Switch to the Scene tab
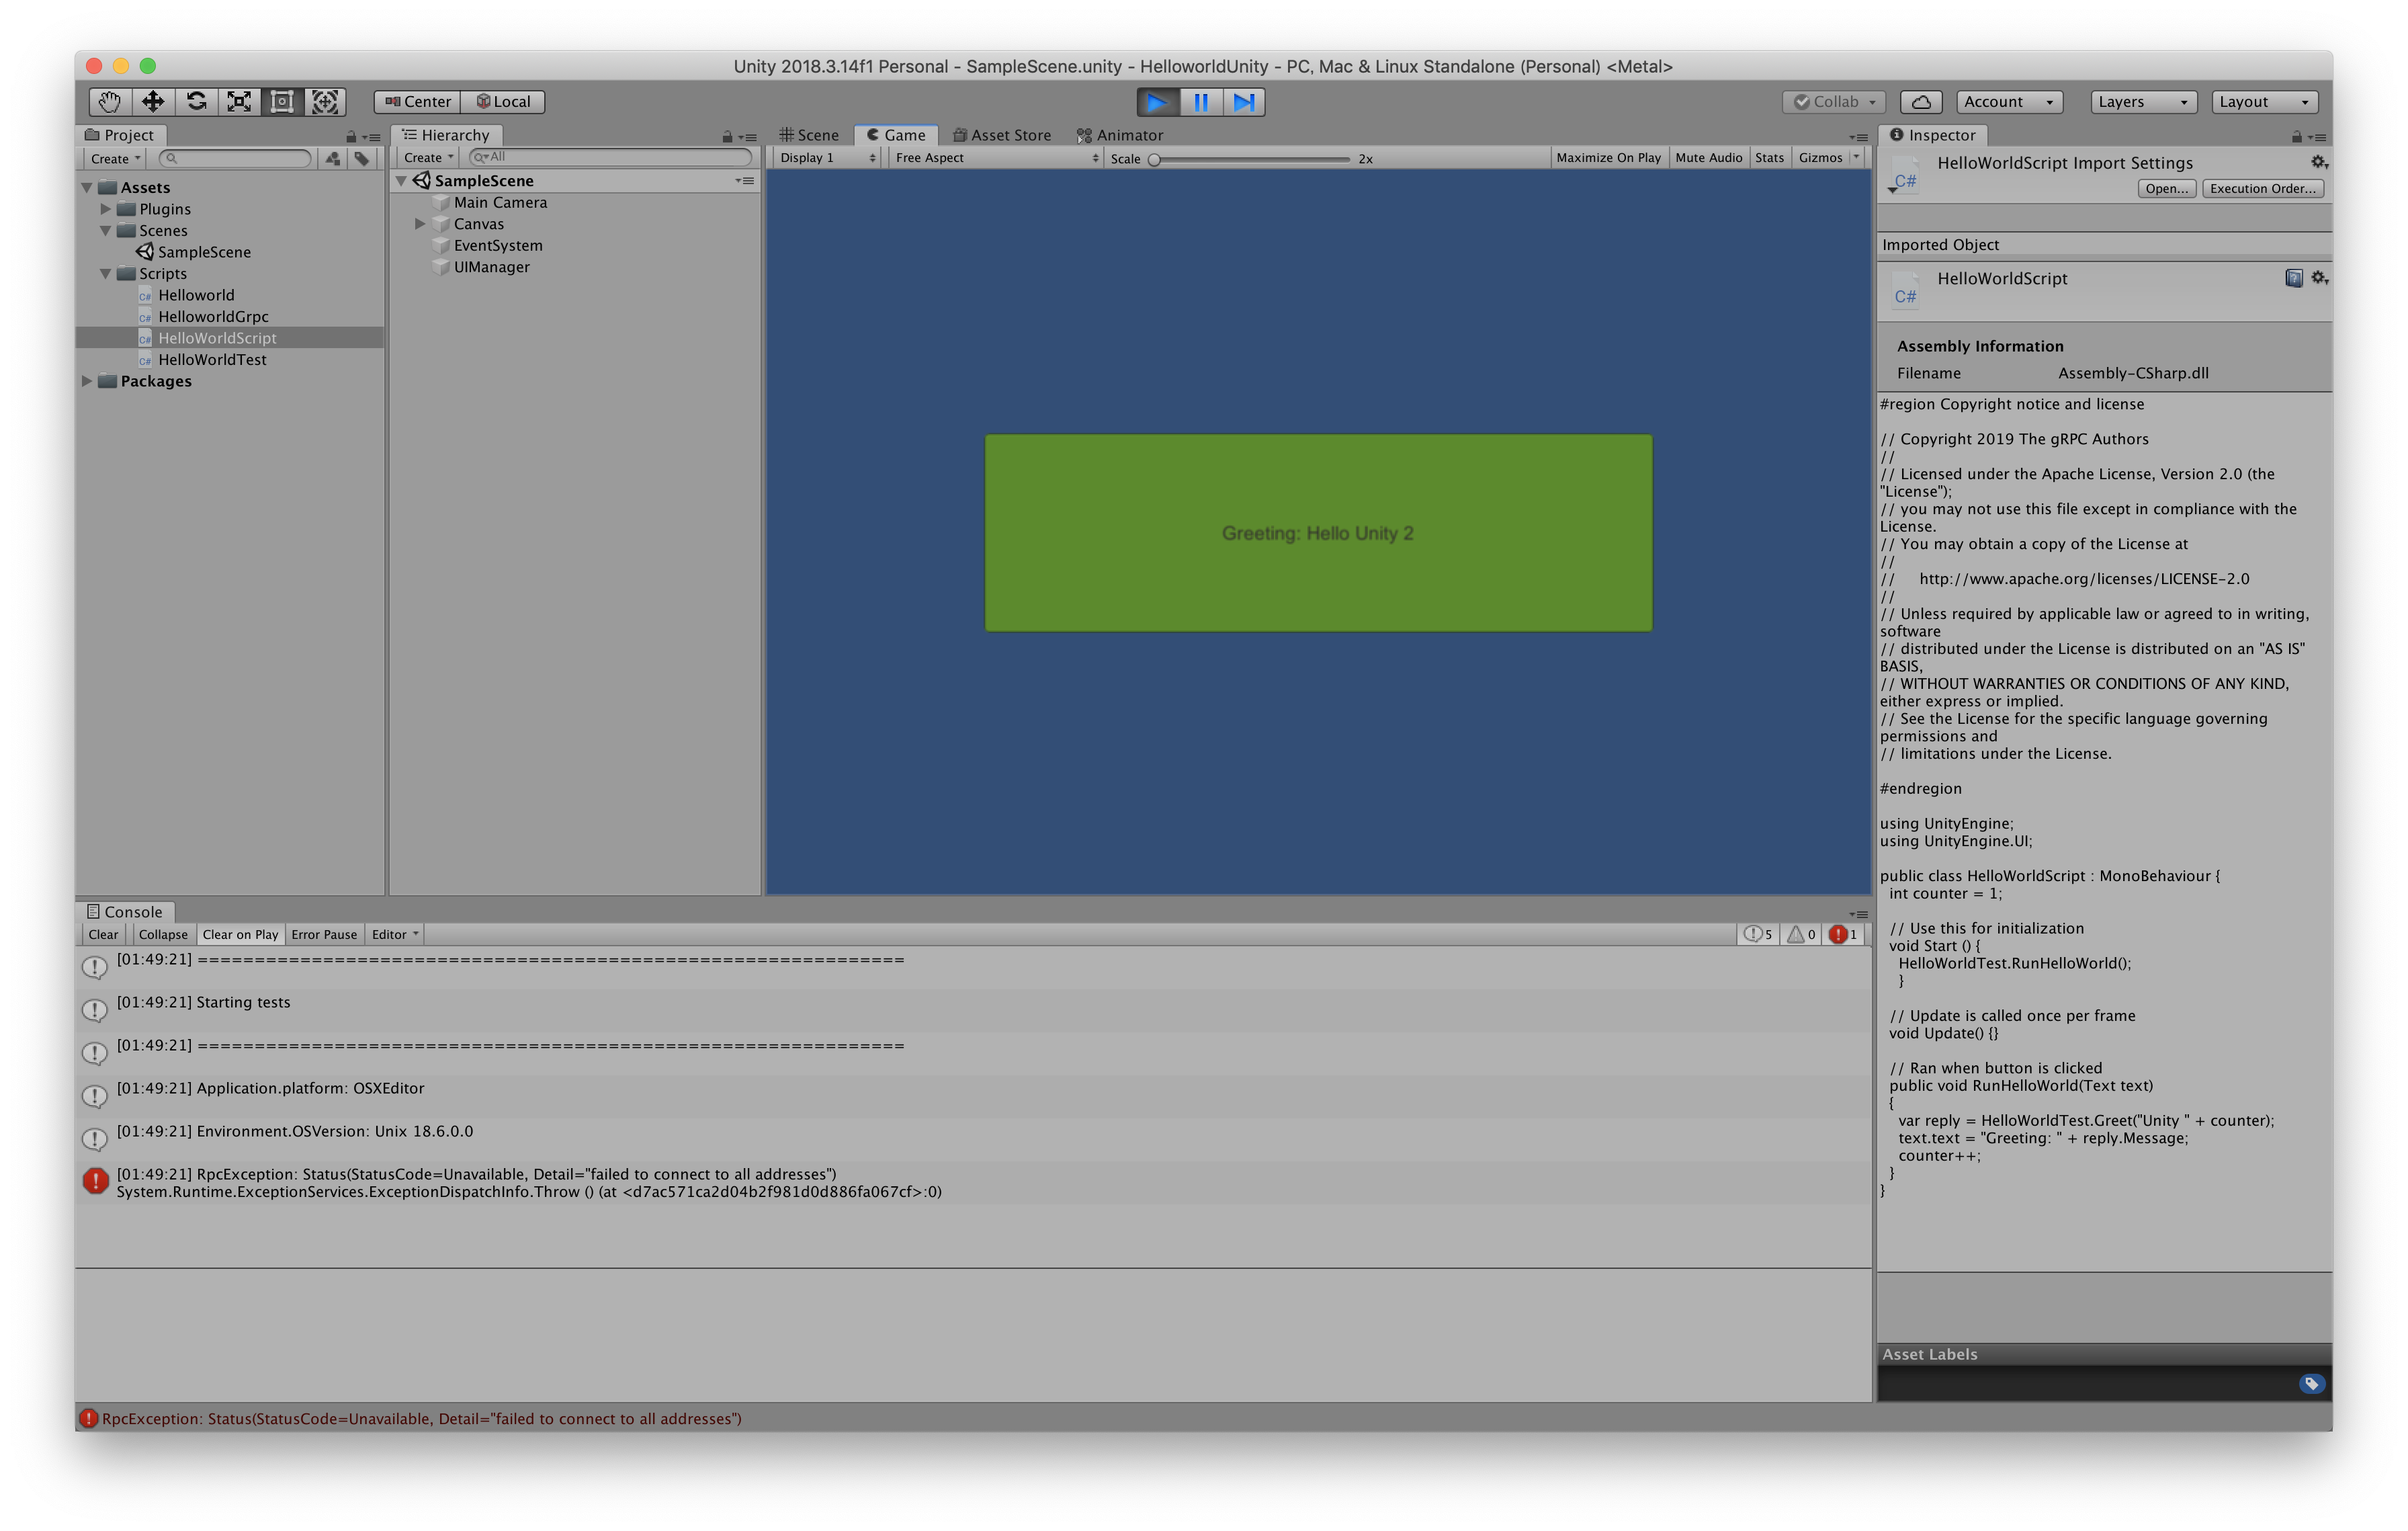Screen dimensions: 2408x1531 (809, 135)
